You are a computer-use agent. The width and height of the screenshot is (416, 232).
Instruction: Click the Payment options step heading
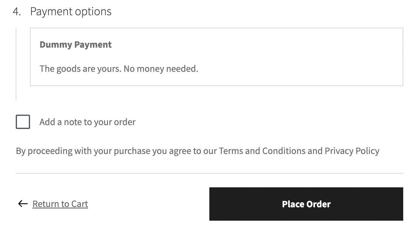71,12
